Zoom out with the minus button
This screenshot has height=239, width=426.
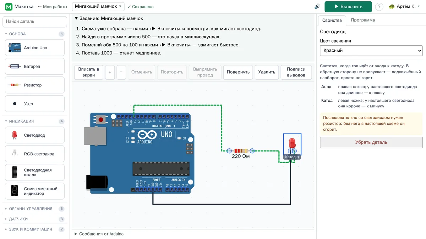click(x=121, y=72)
